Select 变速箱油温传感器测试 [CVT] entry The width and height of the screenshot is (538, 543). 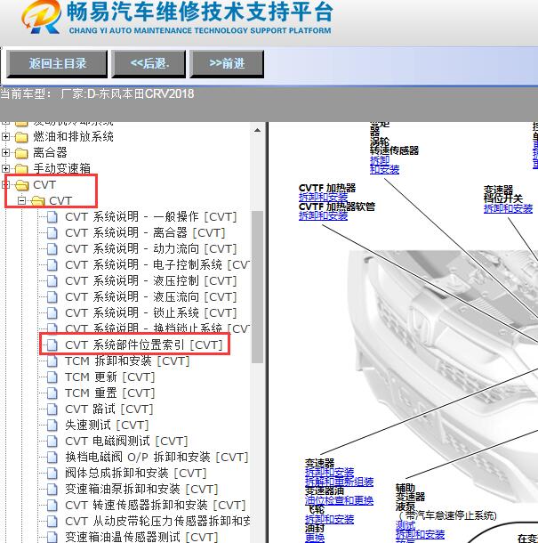141,537
